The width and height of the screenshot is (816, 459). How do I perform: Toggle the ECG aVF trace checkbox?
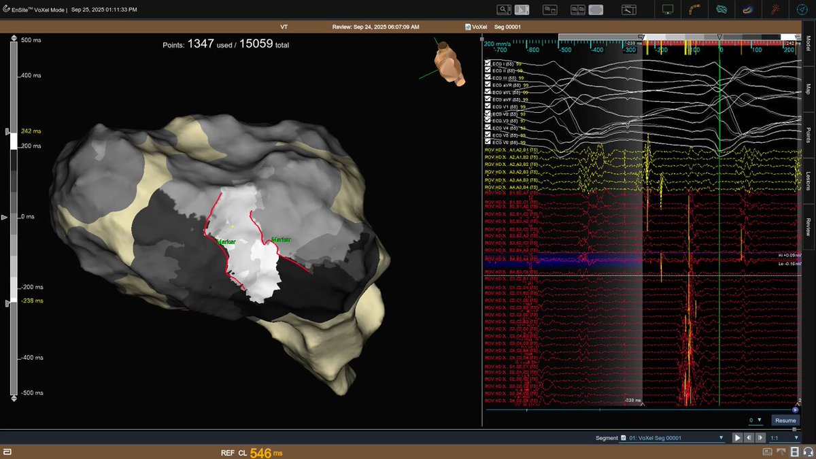[488, 99]
